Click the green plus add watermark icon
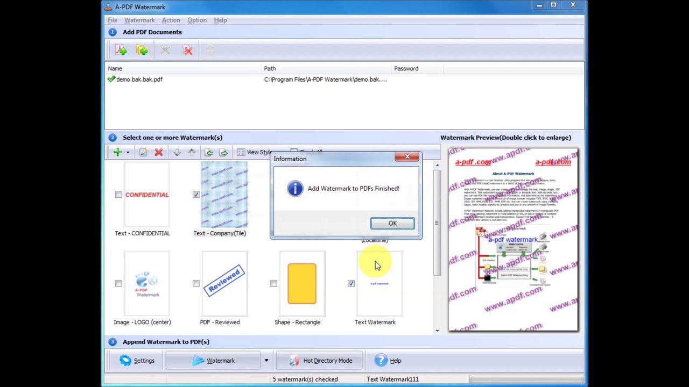 (x=117, y=153)
